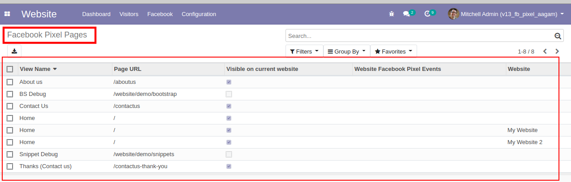Image resolution: width=571 pixels, height=182 pixels.
Task: Select the About us row checkbox
Action: 10,82
